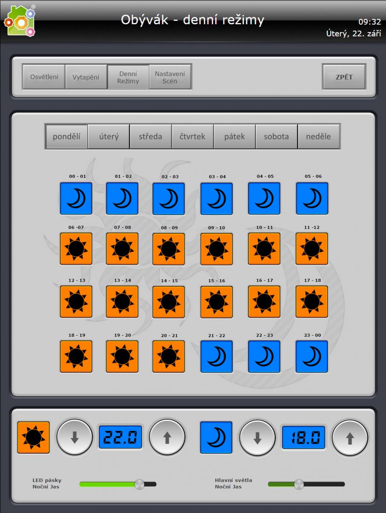Open the Vytapění tab
The width and height of the screenshot is (386, 513).
(x=86, y=77)
